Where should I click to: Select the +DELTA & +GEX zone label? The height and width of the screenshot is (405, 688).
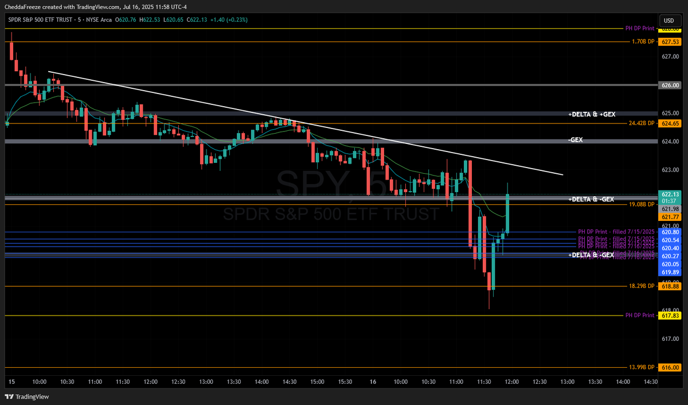[x=592, y=114]
